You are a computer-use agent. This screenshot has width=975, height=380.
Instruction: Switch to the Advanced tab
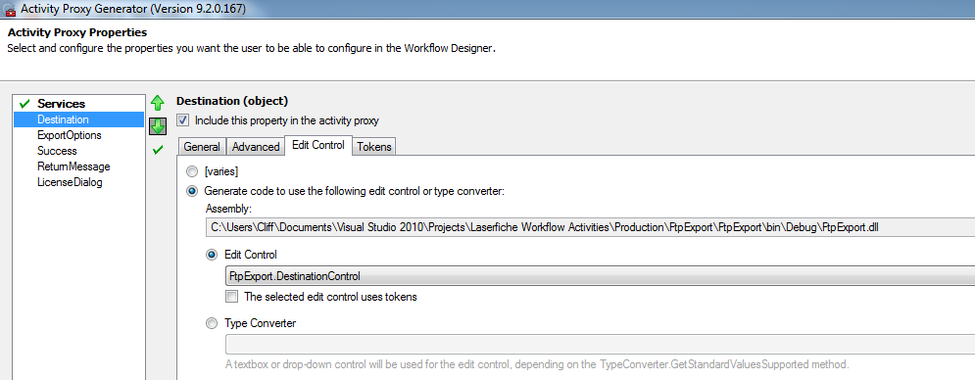pyautogui.click(x=256, y=147)
